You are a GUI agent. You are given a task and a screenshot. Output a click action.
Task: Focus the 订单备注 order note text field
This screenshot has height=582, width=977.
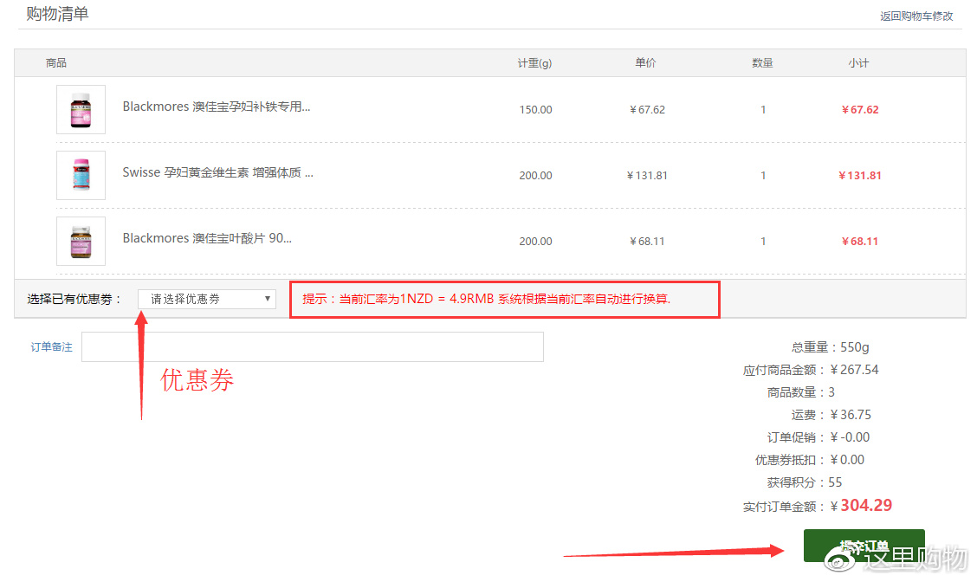point(312,346)
